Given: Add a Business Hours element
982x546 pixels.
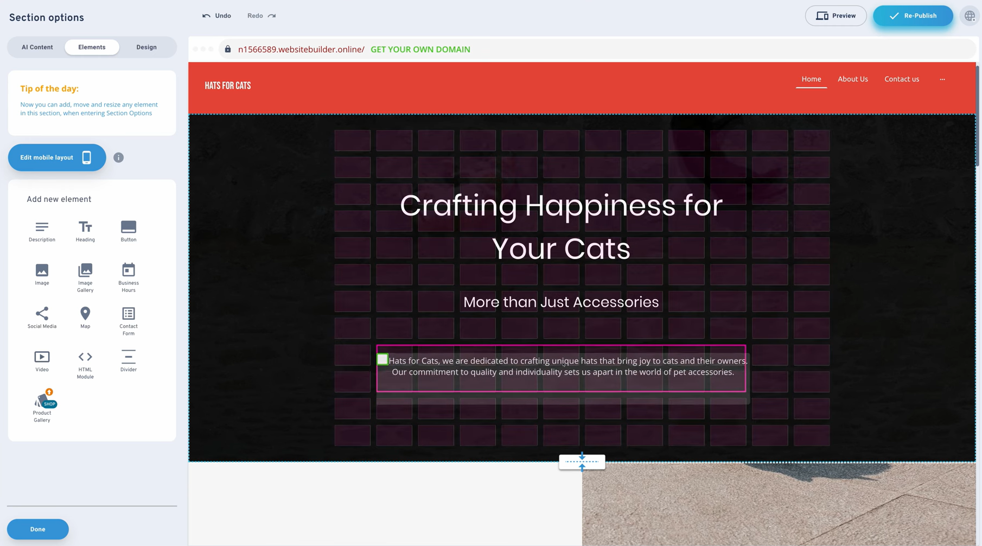Looking at the screenshot, I should pos(128,277).
